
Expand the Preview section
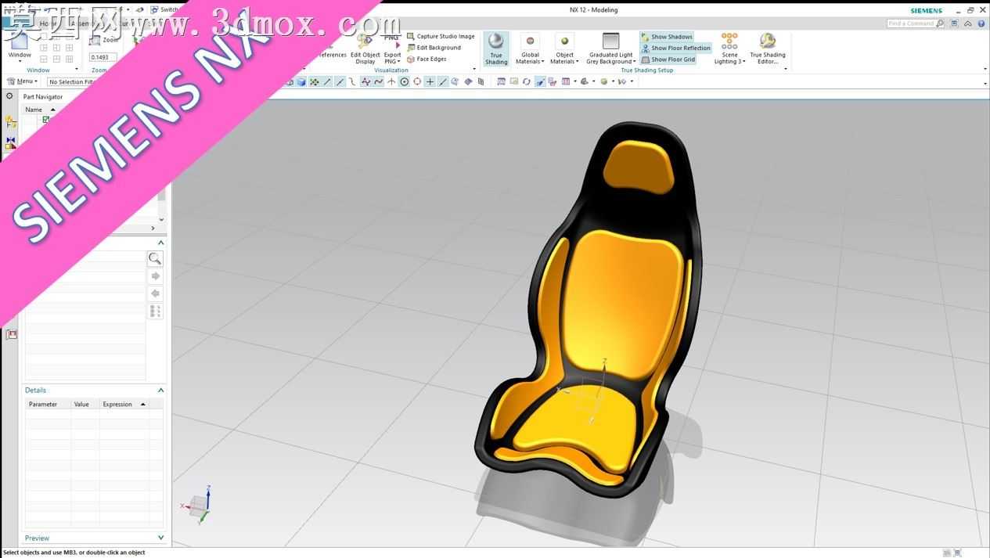click(160, 538)
